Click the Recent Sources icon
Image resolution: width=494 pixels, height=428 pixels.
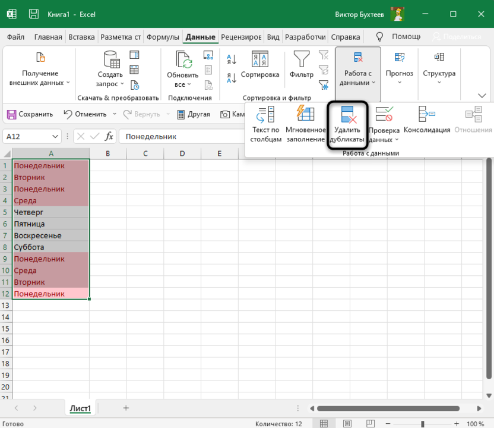[135, 85]
